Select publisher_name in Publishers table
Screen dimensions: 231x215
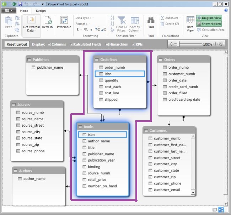tap(47, 67)
